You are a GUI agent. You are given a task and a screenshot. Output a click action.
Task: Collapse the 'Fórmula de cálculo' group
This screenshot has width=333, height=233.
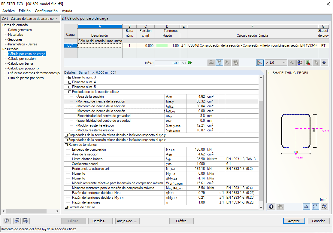pos(66,207)
